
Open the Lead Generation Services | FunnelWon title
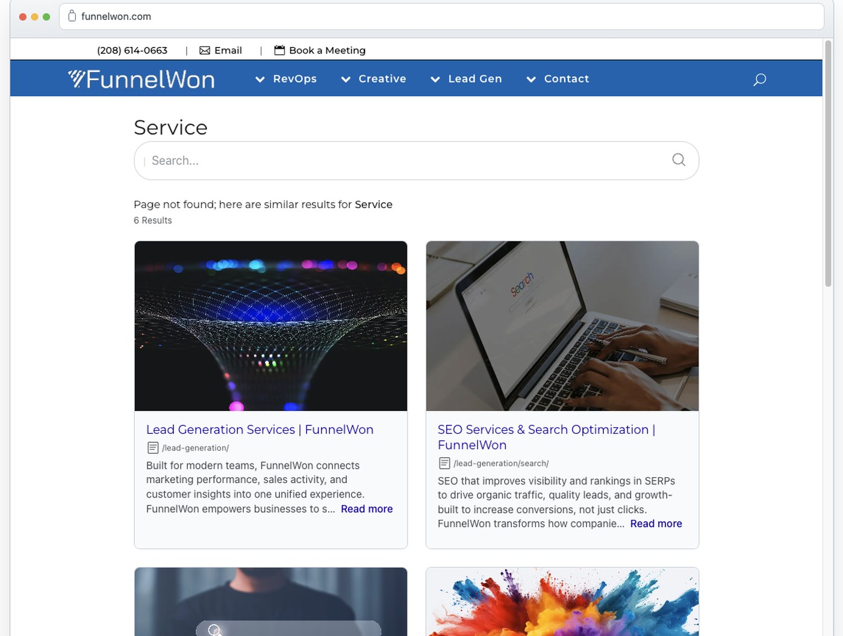tap(260, 430)
